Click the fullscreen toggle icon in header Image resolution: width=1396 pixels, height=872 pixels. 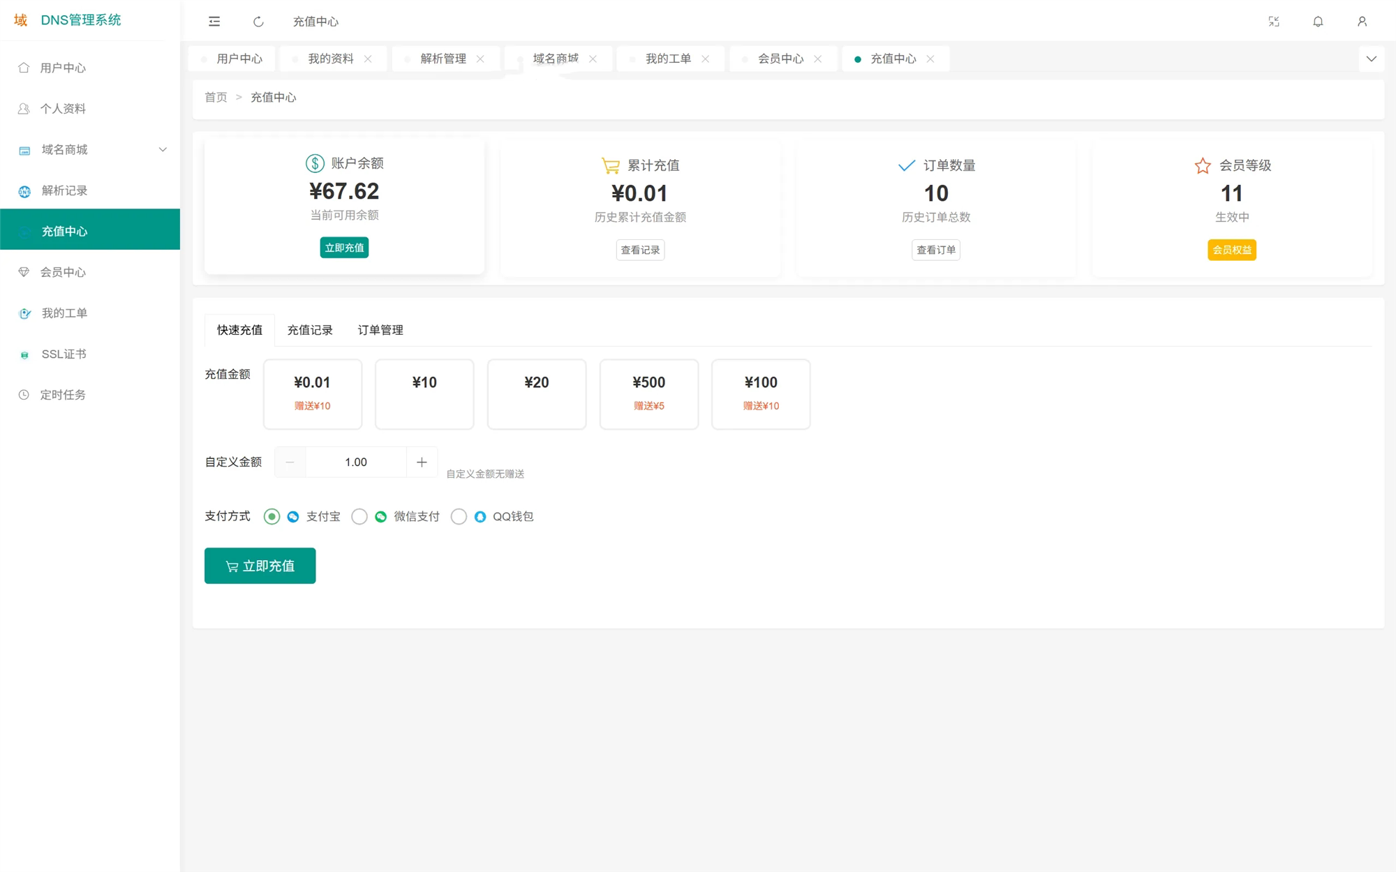(x=1274, y=22)
